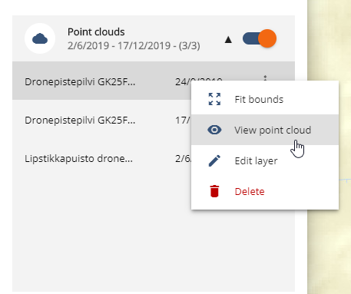
Task: Click the eye icon beside View point cloud
Action: pos(214,130)
